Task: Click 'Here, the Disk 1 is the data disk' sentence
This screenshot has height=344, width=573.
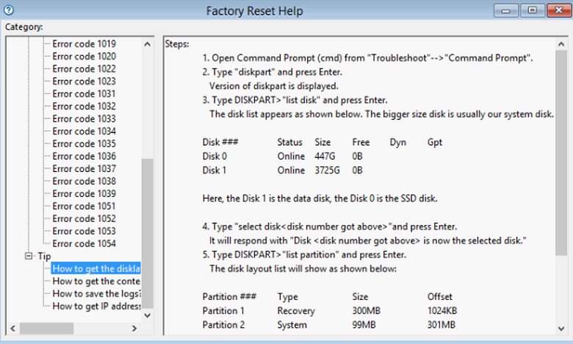Action: click(320, 198)
